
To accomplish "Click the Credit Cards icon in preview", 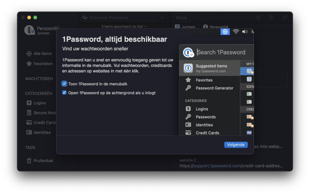I will 188,133.
